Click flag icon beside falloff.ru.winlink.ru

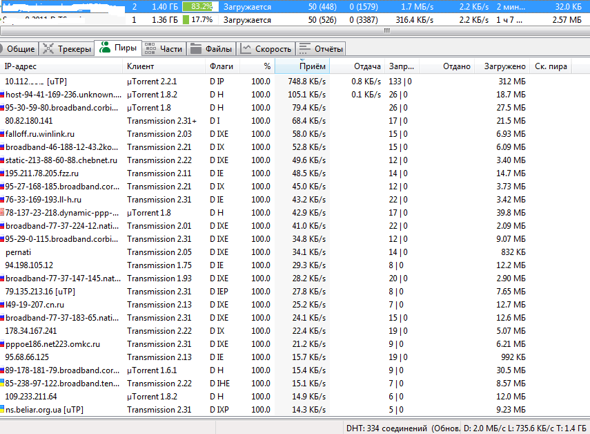(x=3, y=134)
